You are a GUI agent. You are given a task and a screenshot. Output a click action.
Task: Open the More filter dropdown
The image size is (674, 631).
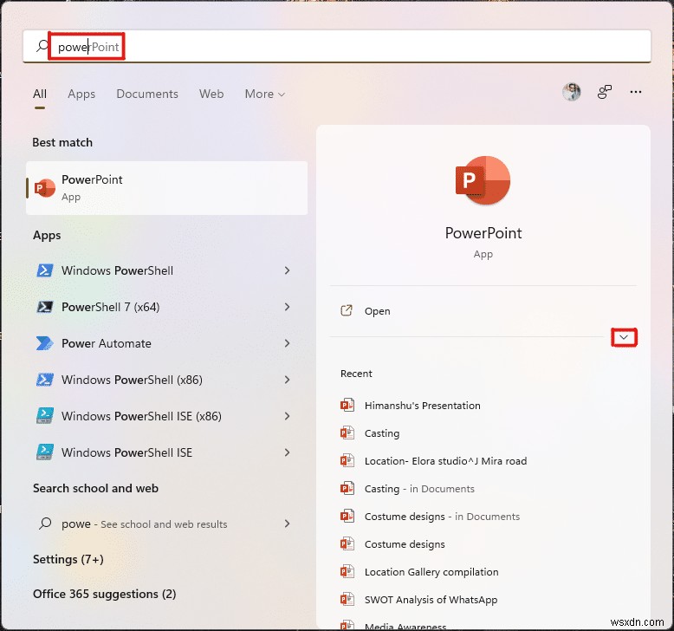[265, 94]
